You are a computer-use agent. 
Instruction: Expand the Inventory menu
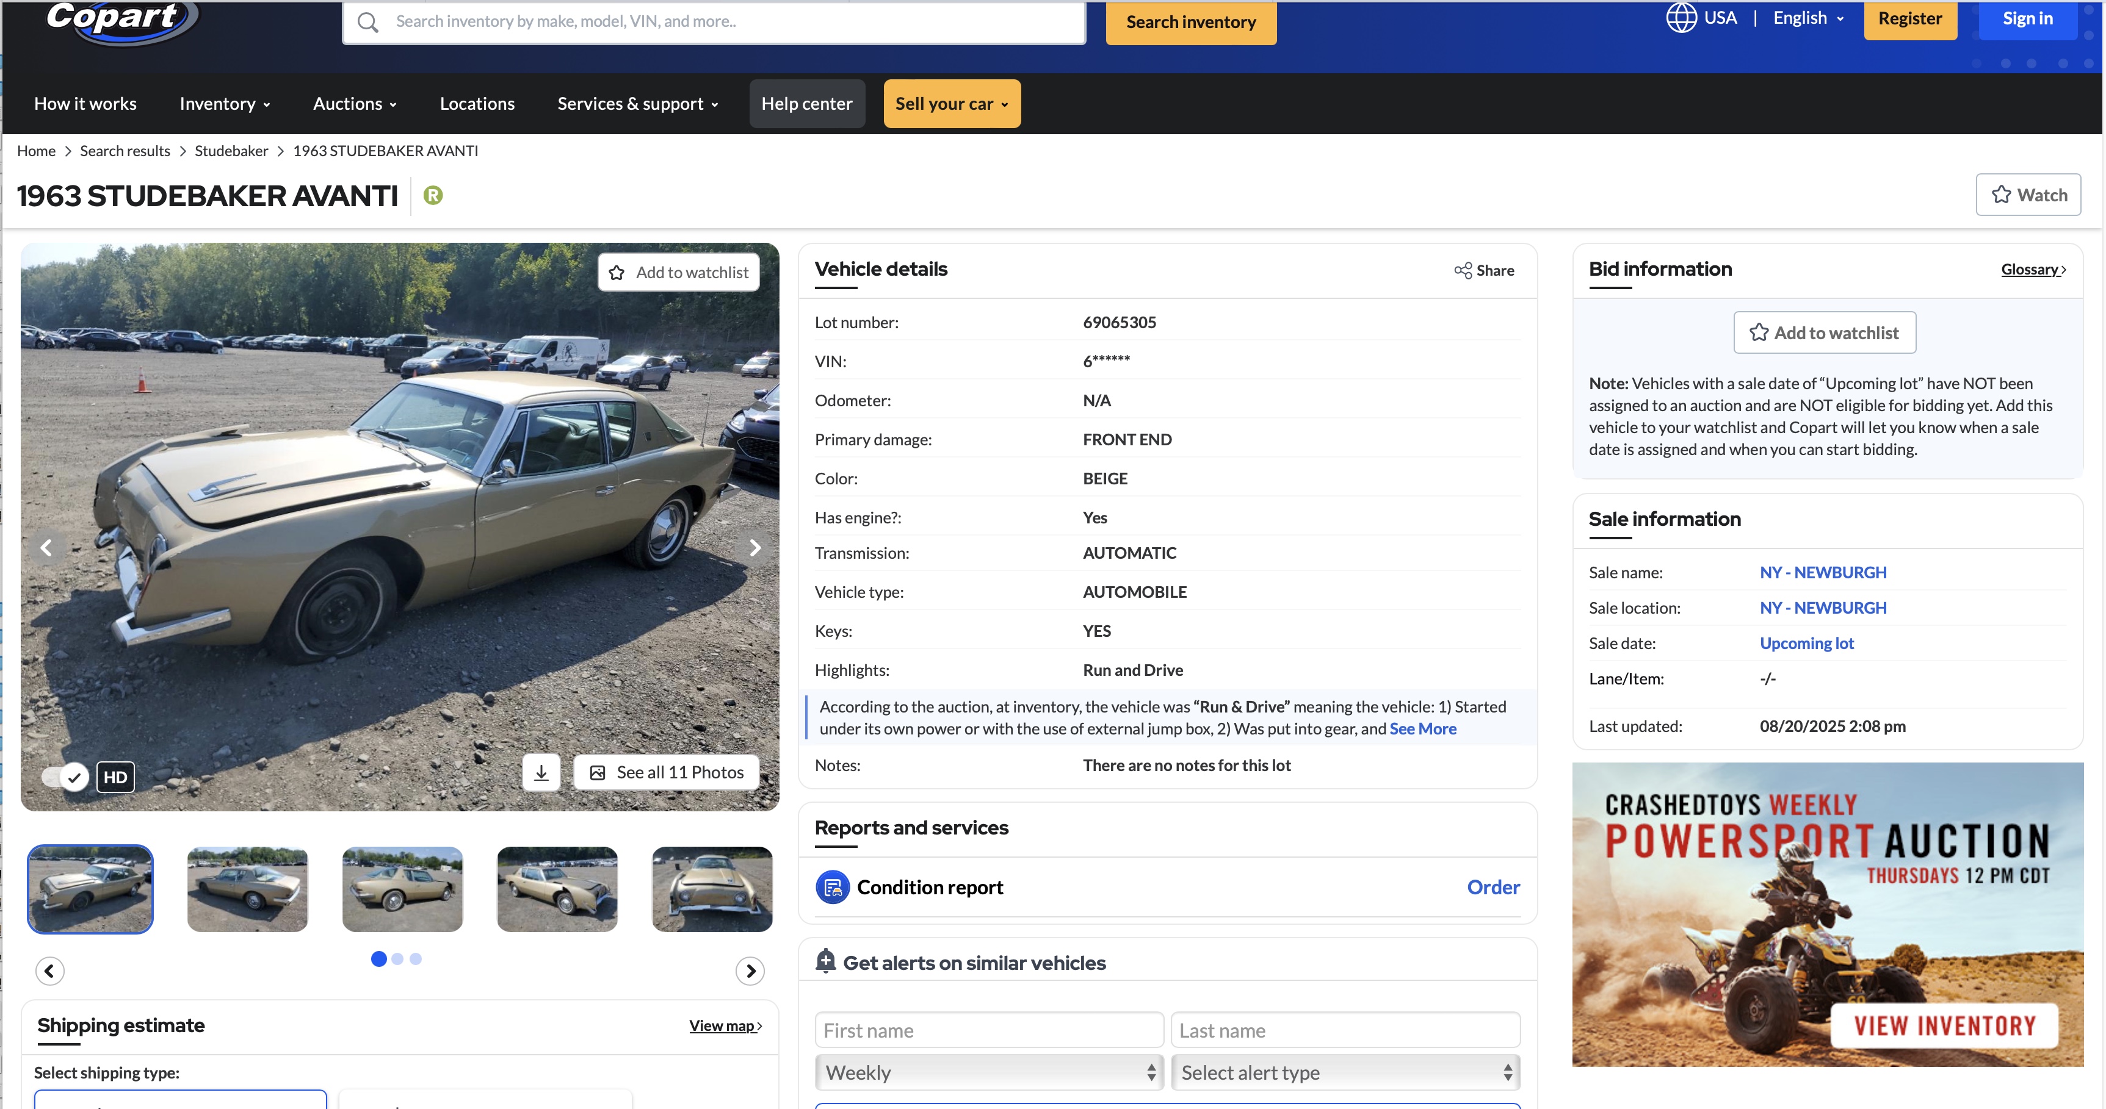(x=225, y=104)
